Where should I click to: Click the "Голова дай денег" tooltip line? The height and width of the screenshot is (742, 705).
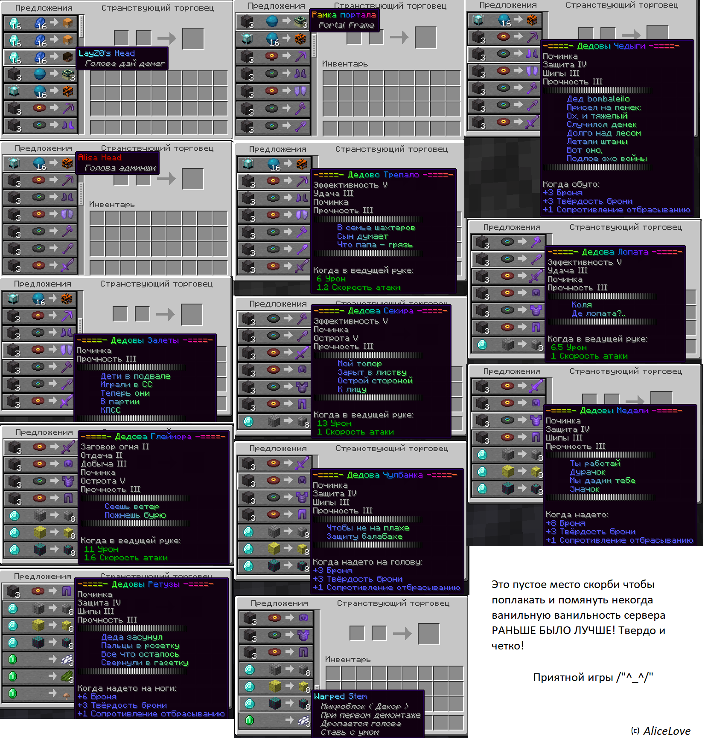pos(125,64)
